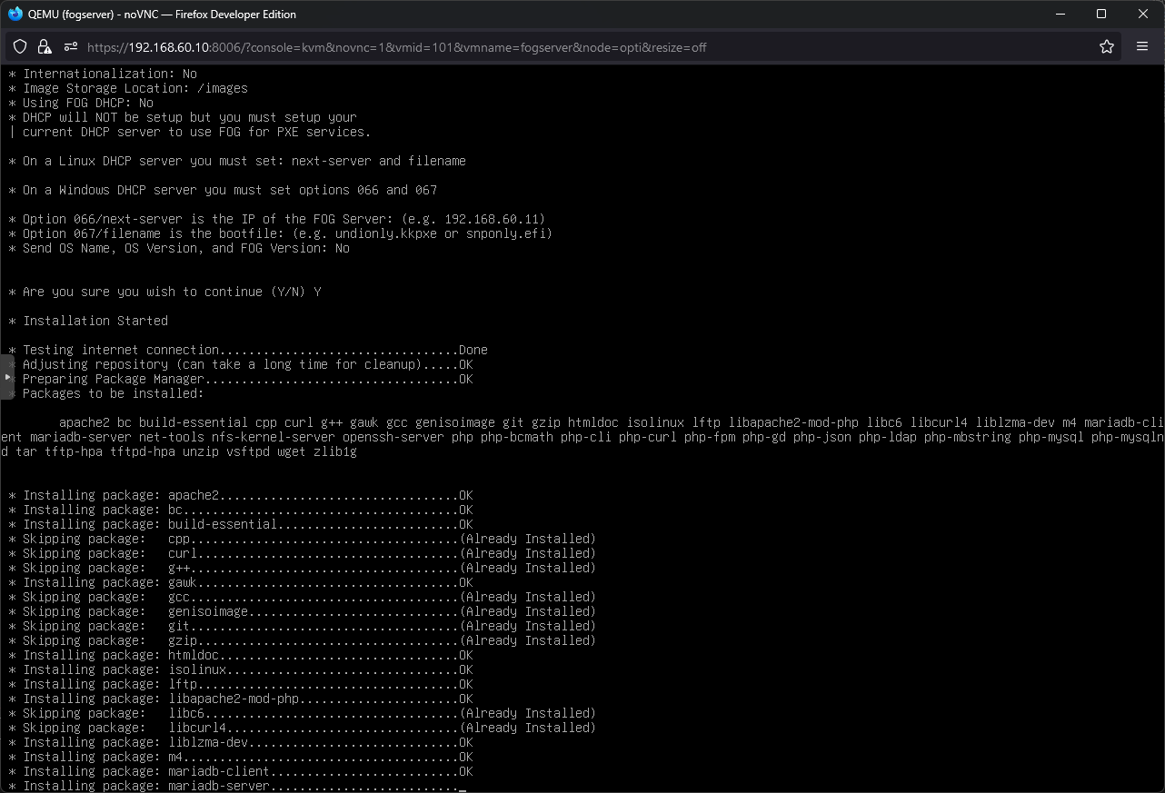Screen dimensions: 1165x793
Task: Click 'Are you sure you wish to continue' prompt
Action: [x=164, y=292]
